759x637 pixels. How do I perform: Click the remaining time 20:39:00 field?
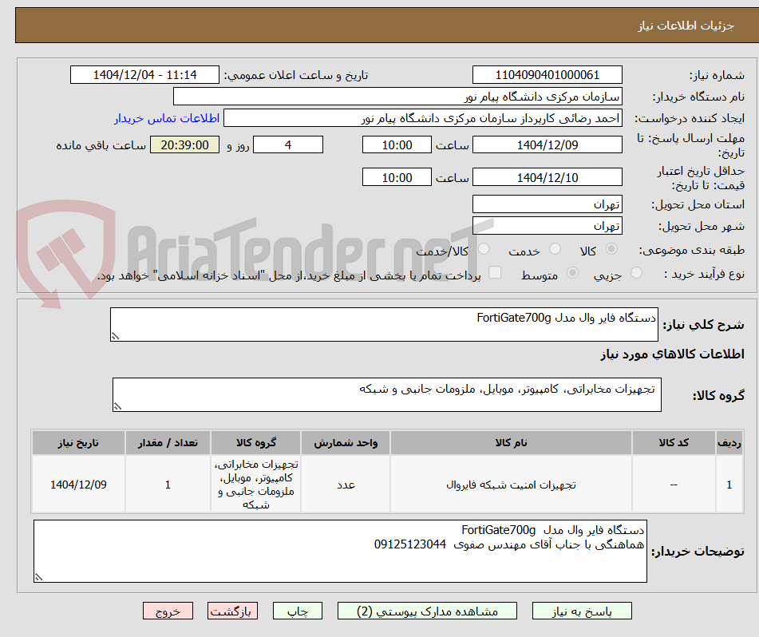pyautogui.click(x=184, y=144)
